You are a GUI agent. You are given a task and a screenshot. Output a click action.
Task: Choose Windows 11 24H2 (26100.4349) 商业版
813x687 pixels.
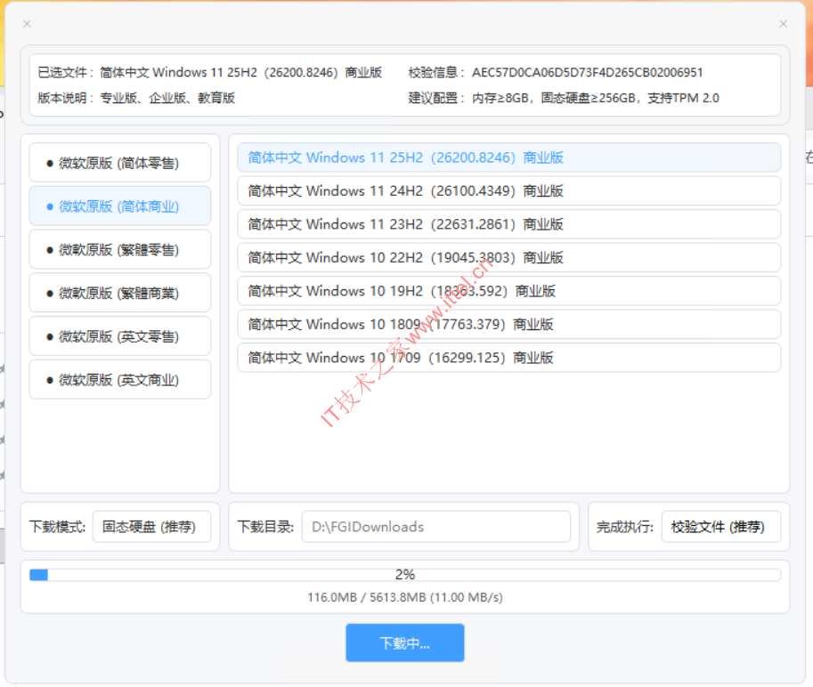tap(508, 190)
